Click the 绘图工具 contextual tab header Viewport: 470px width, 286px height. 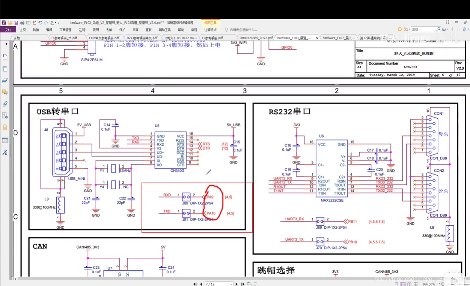[211, 23]
